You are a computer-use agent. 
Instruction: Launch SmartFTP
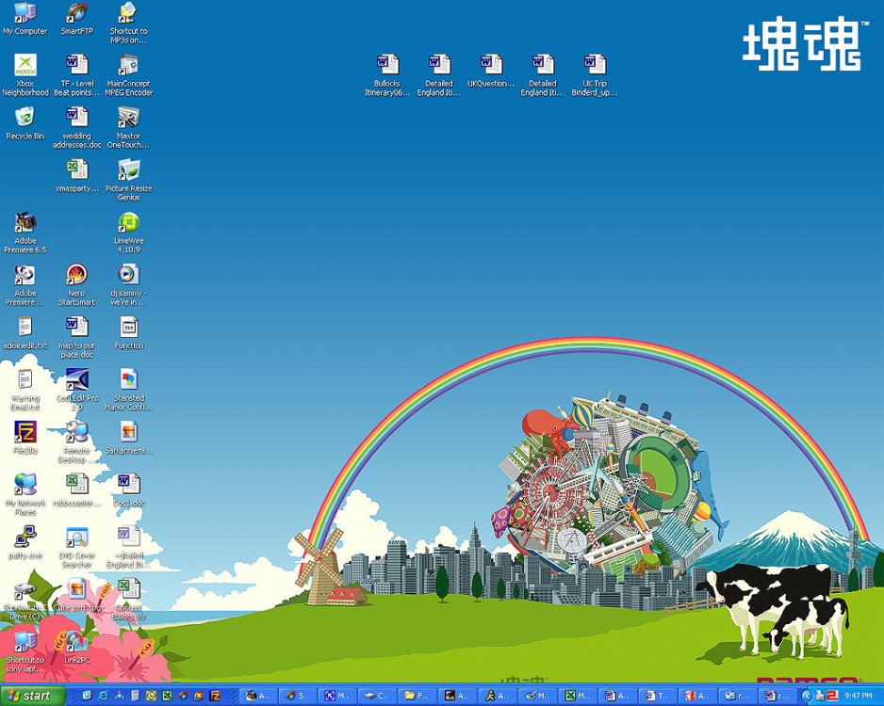76,14
